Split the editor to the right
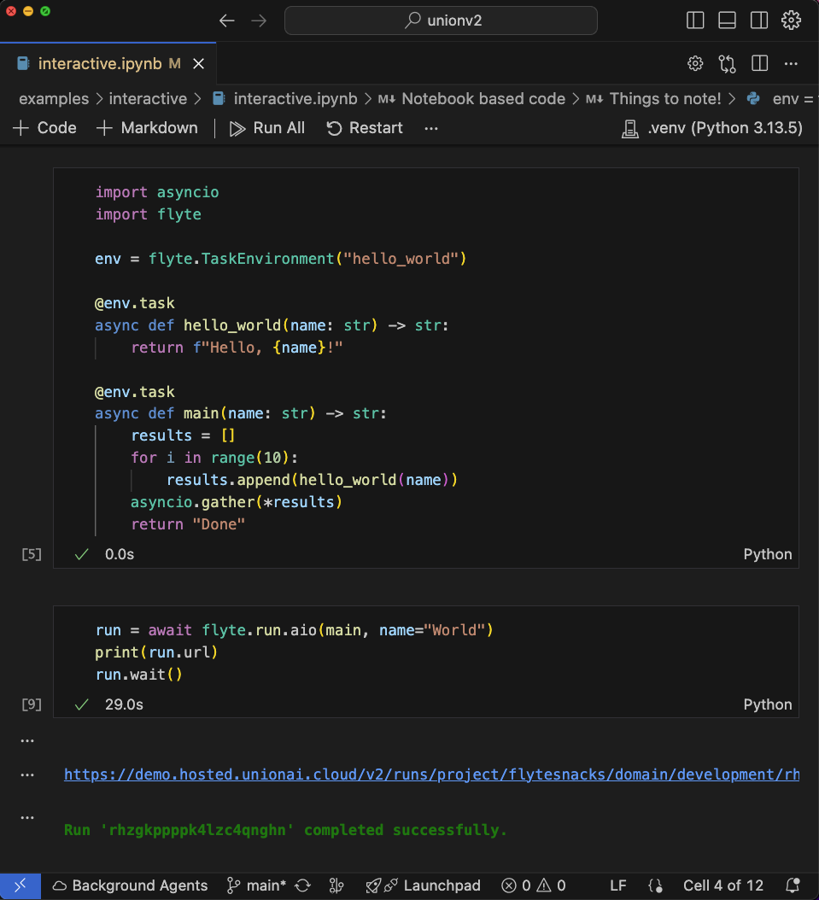Viewport: 819px width, 900px height. click(759, 64)
